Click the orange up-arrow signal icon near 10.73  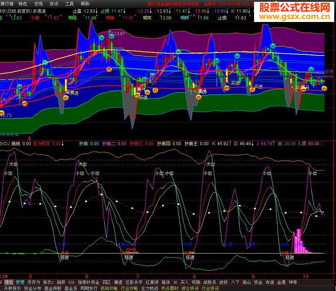2,113
